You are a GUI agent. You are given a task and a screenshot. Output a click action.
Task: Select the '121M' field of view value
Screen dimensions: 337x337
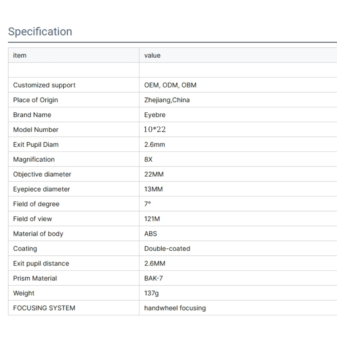point(152,219)
